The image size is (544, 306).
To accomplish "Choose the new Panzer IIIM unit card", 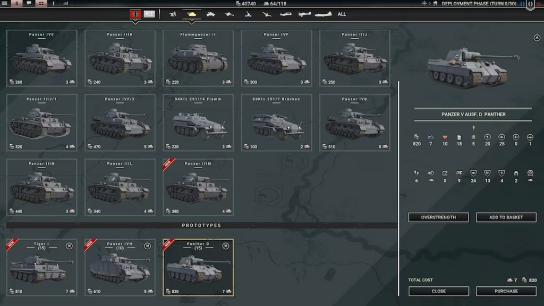I will (198, 187).
